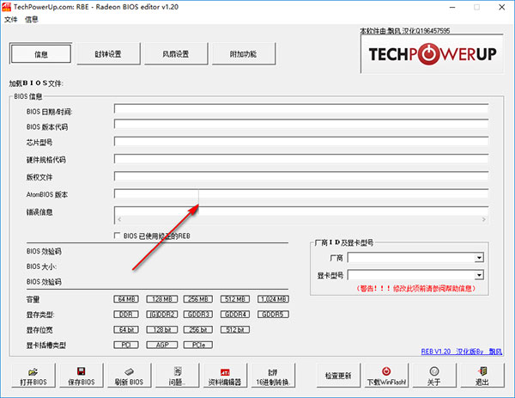
Task: Close the RBE window
Action: (x=502, y=7)
